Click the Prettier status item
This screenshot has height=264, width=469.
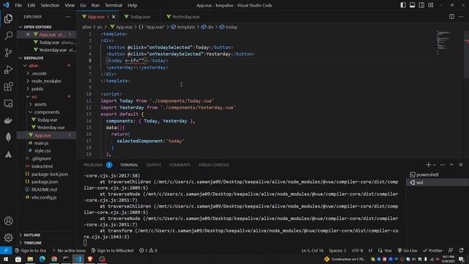(x=432, y=251)
